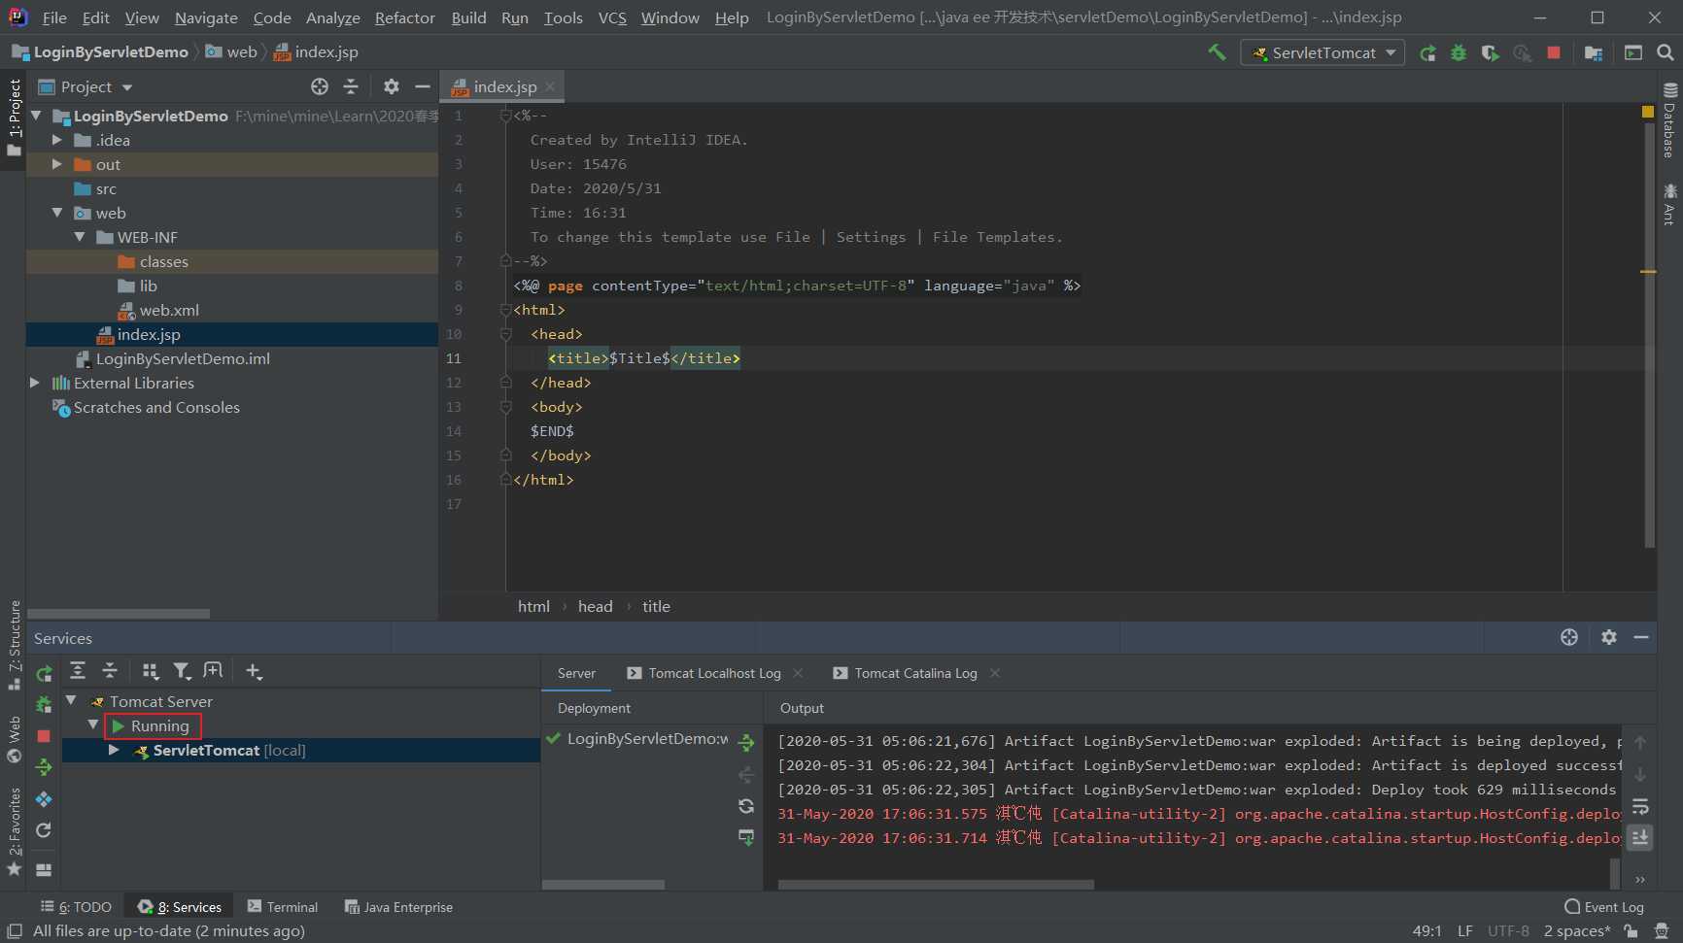Click Open in New Tab icon in Services
1683x943 pixels.
tap(213, 670)
